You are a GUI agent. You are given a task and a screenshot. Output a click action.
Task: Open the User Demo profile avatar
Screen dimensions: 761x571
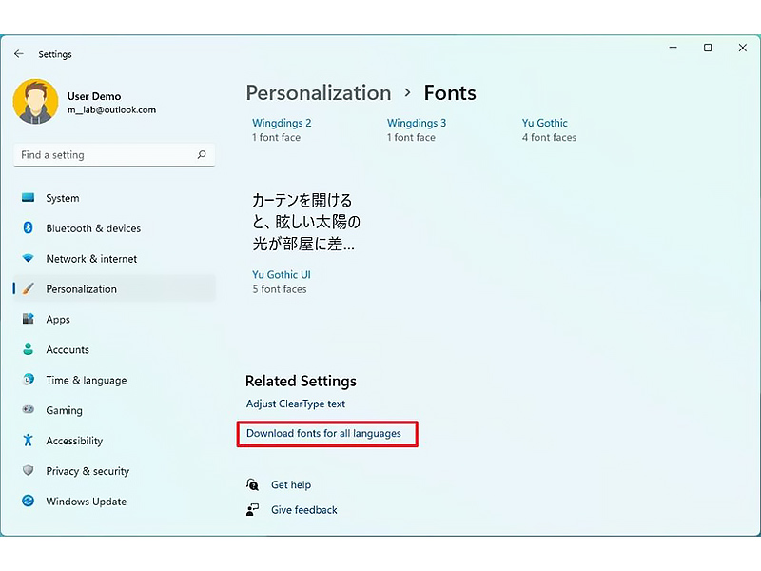36,102
